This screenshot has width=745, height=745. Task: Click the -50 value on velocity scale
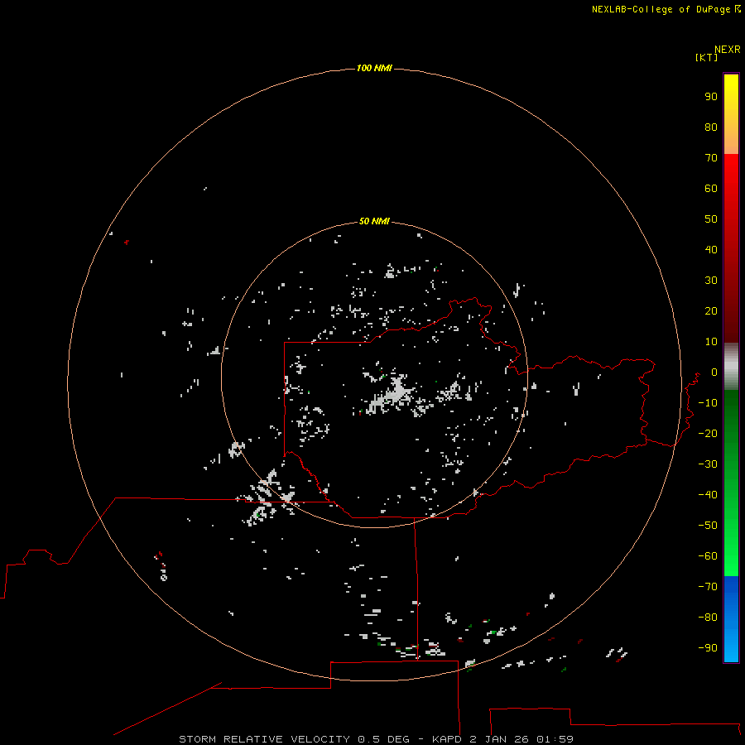point(708,526)
